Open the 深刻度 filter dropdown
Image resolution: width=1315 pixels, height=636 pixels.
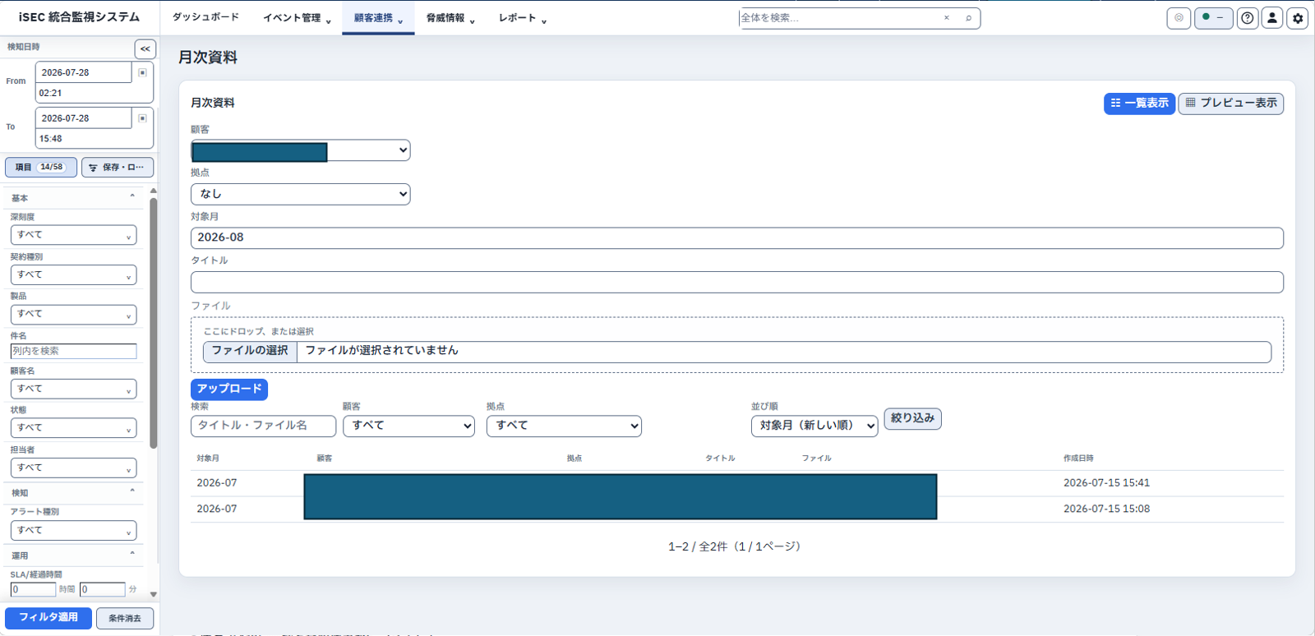73,235
